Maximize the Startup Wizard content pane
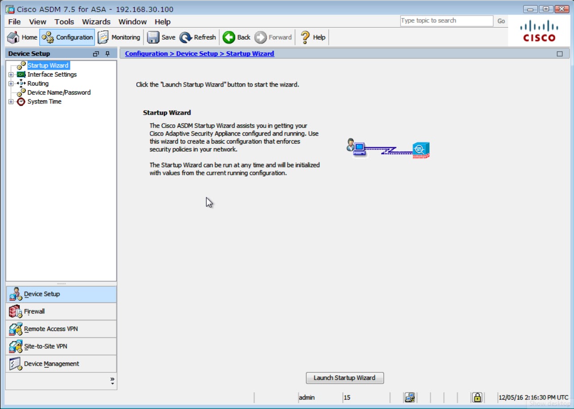This screenshot has height=409, width=574. (x=560, y=54)
